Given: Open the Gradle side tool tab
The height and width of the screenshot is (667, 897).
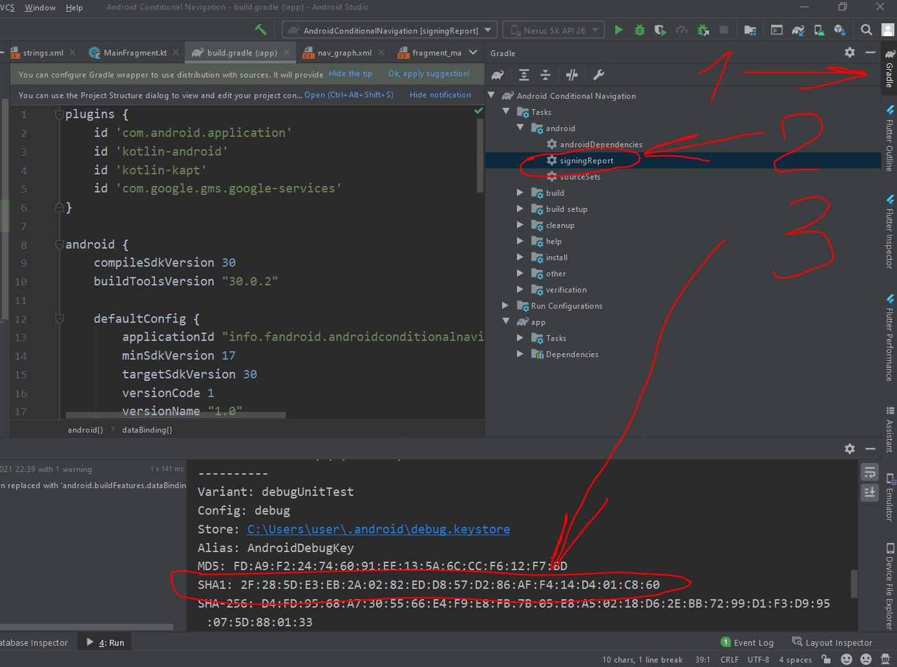Looking at the screenshot, I should [x=889, y=70].
